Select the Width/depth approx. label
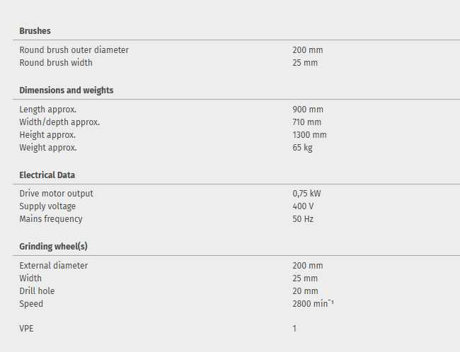Screen dimensions: 460x352 click(x=59, y=122)
